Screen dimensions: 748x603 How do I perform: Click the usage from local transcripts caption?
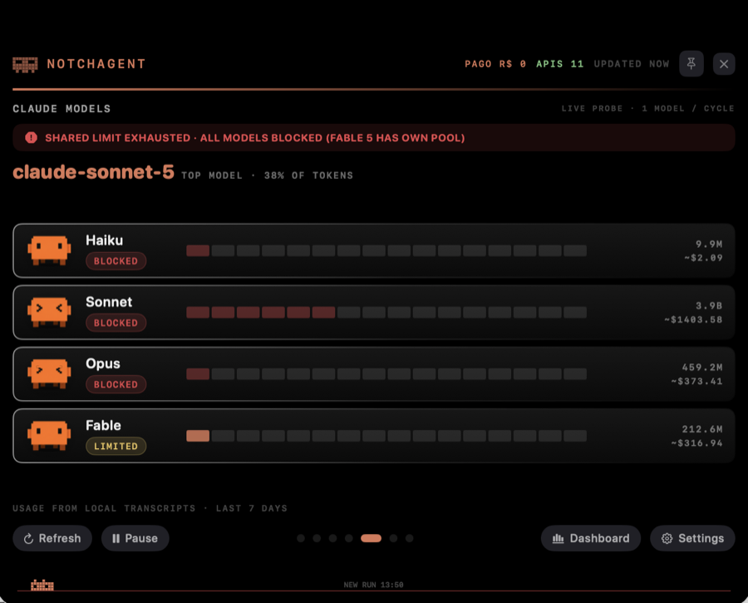point(150,508)
